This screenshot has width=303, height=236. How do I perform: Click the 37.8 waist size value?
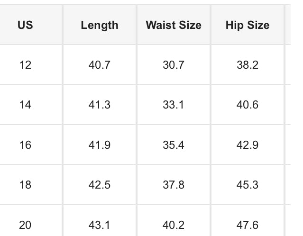click(x=174, y=184)
